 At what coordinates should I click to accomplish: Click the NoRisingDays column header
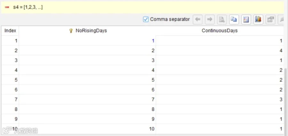tap(87, 31)
